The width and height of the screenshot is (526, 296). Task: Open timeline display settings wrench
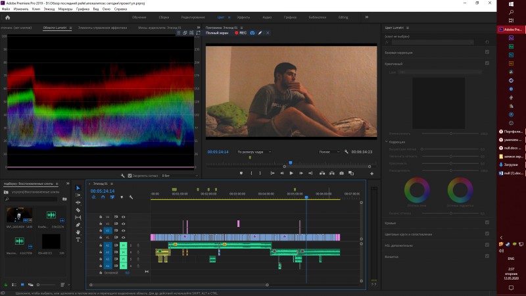(x=131, y=197)
